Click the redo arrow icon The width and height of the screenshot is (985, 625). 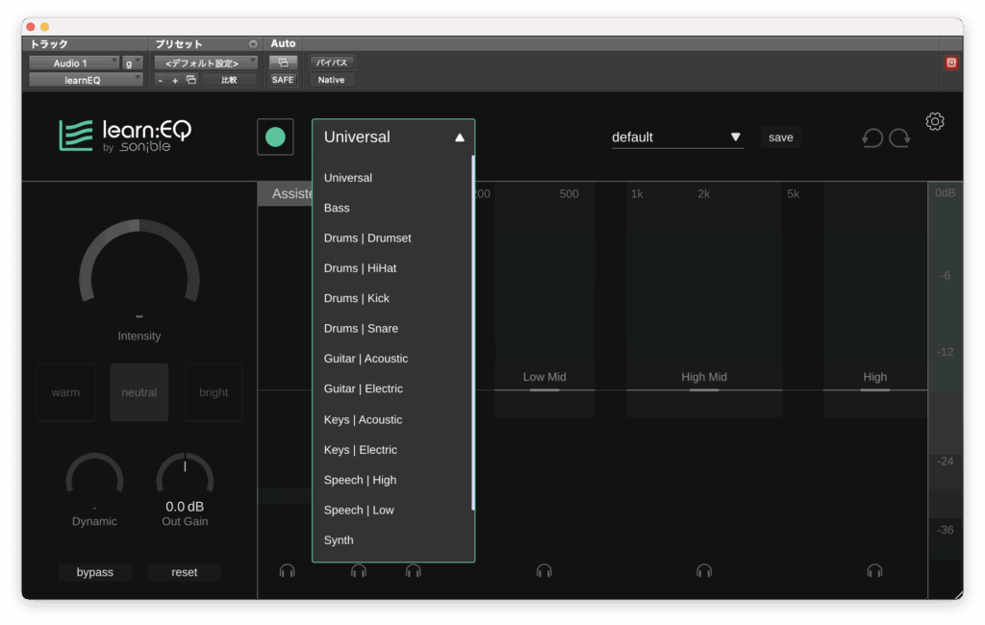(899, 137)
